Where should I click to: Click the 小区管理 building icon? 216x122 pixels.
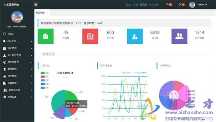[x=4, y=41]
